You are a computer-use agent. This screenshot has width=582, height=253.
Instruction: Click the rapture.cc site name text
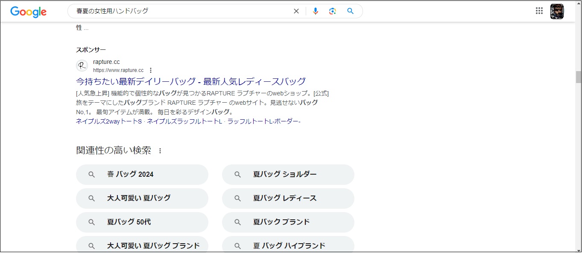click(x=106, y=62)
